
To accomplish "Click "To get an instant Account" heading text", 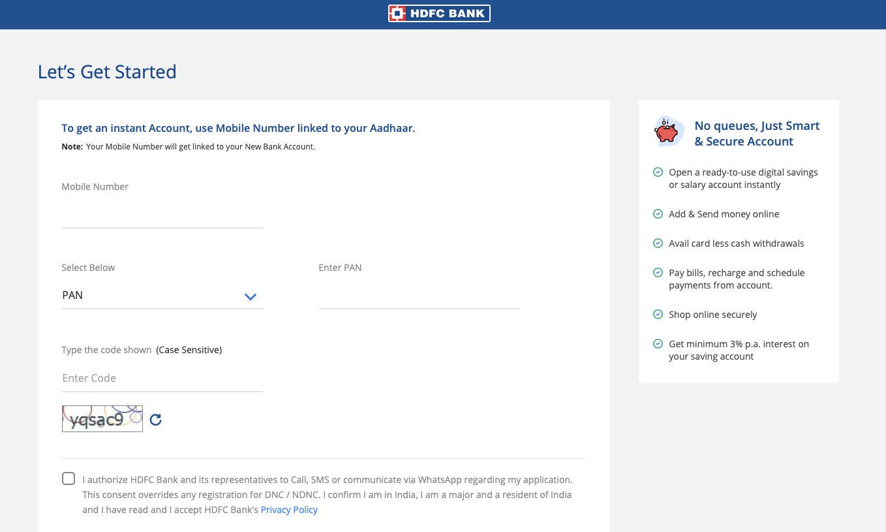I will [238, 128].
